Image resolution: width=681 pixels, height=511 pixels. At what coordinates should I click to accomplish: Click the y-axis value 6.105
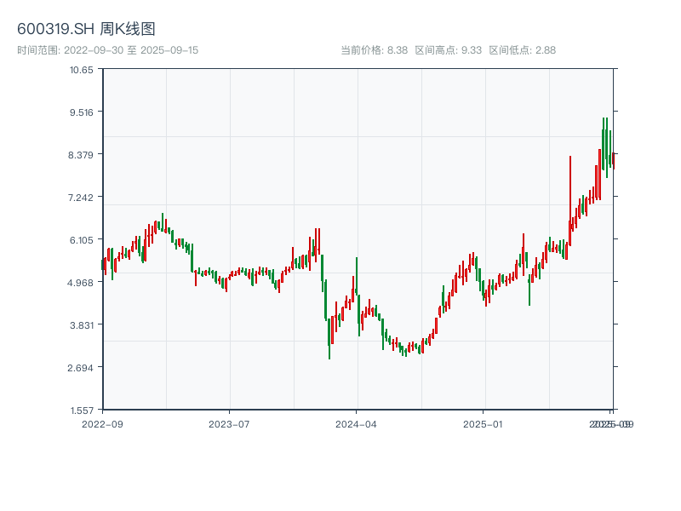pos(82,240)
